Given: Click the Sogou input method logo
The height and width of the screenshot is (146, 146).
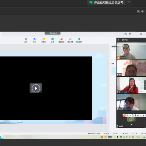Looking at the screenshot, I should (124, 115).
